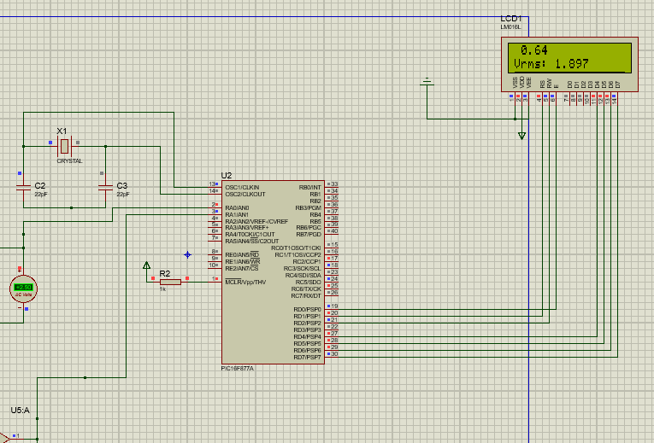The width and height of the screenshot is (654, 443).
Task: Click the RC7/RX/DT pin label
Action: [306, 296]
